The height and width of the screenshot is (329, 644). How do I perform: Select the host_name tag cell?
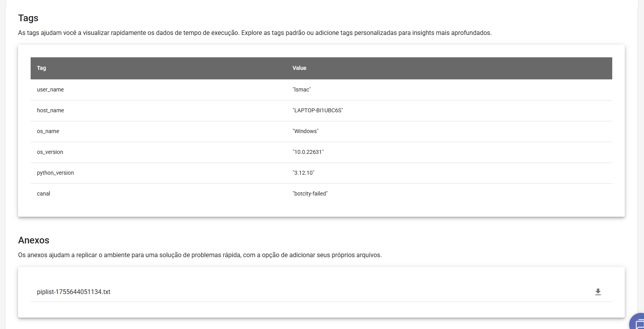[x=50, y=110]
